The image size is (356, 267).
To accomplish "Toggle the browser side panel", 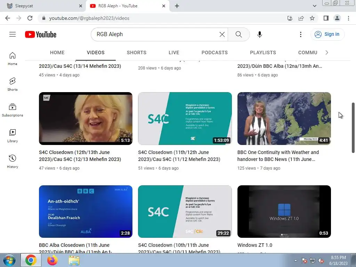I will coord(326,18).
